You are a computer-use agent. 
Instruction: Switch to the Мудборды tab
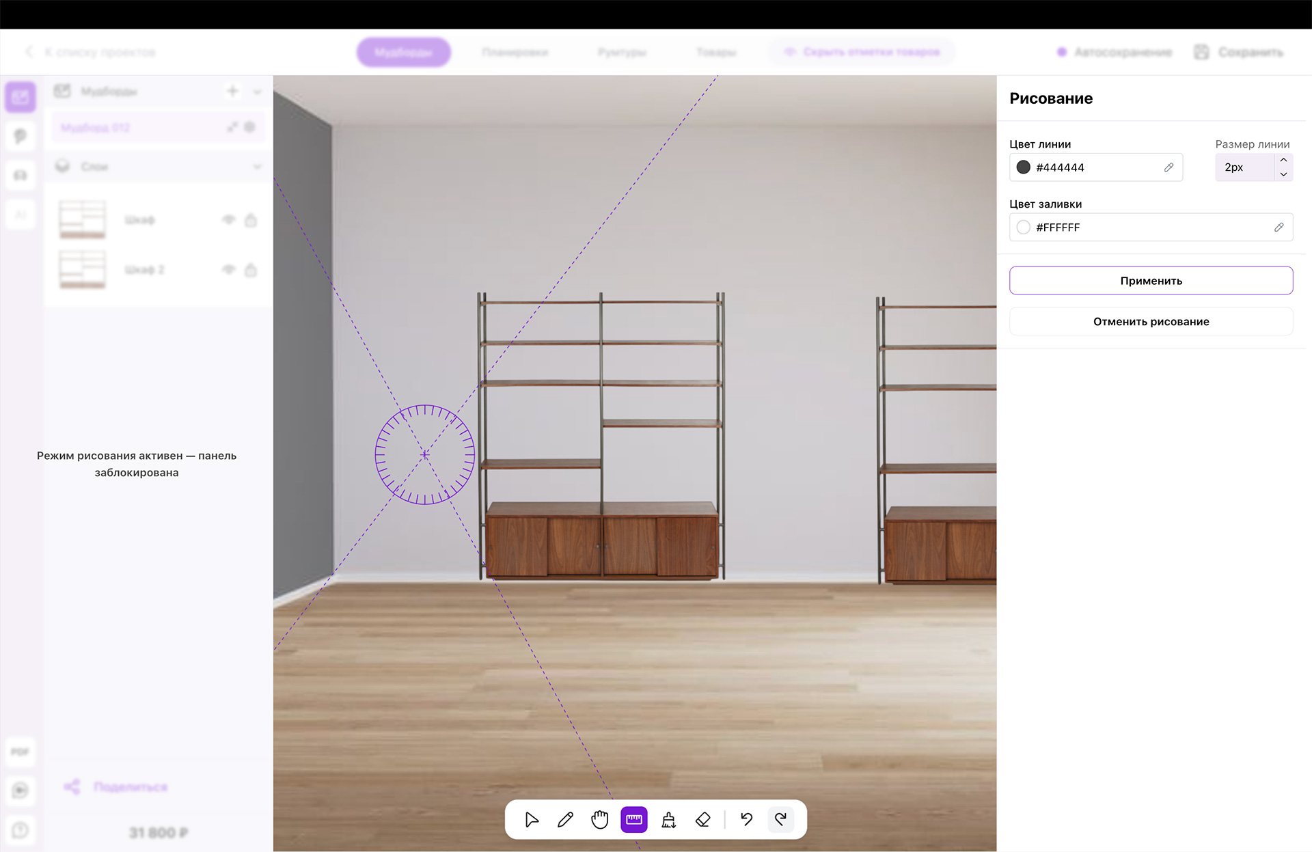tap(403, 52)
